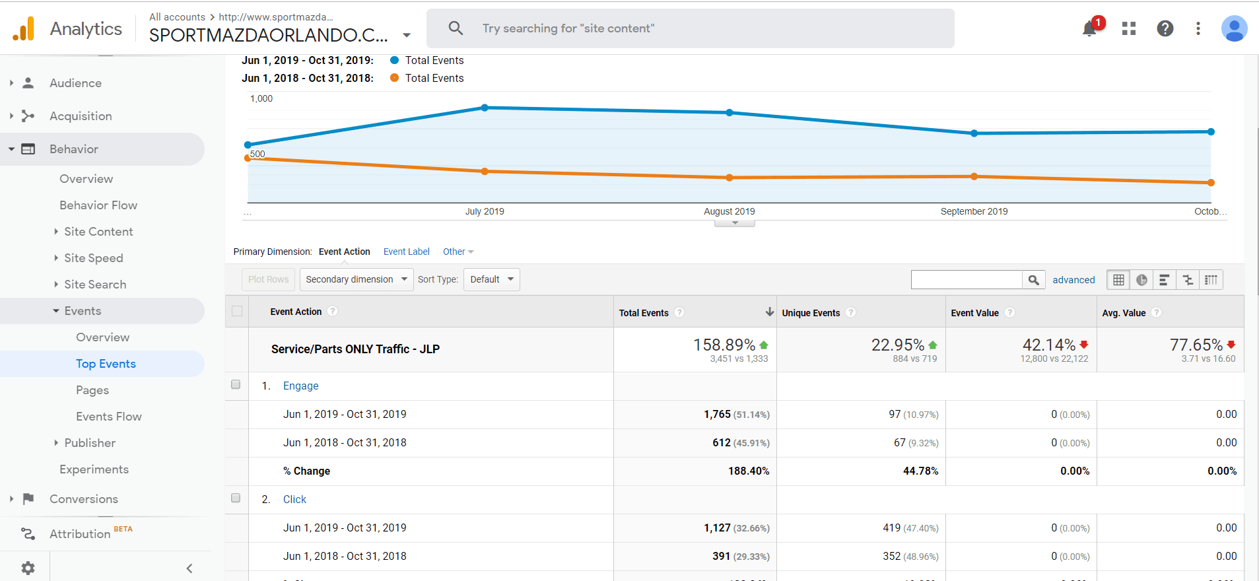The width and height of the screenshot is (1259, 581).
Task: Open Behavior Flow report
Action: (98, 205)
